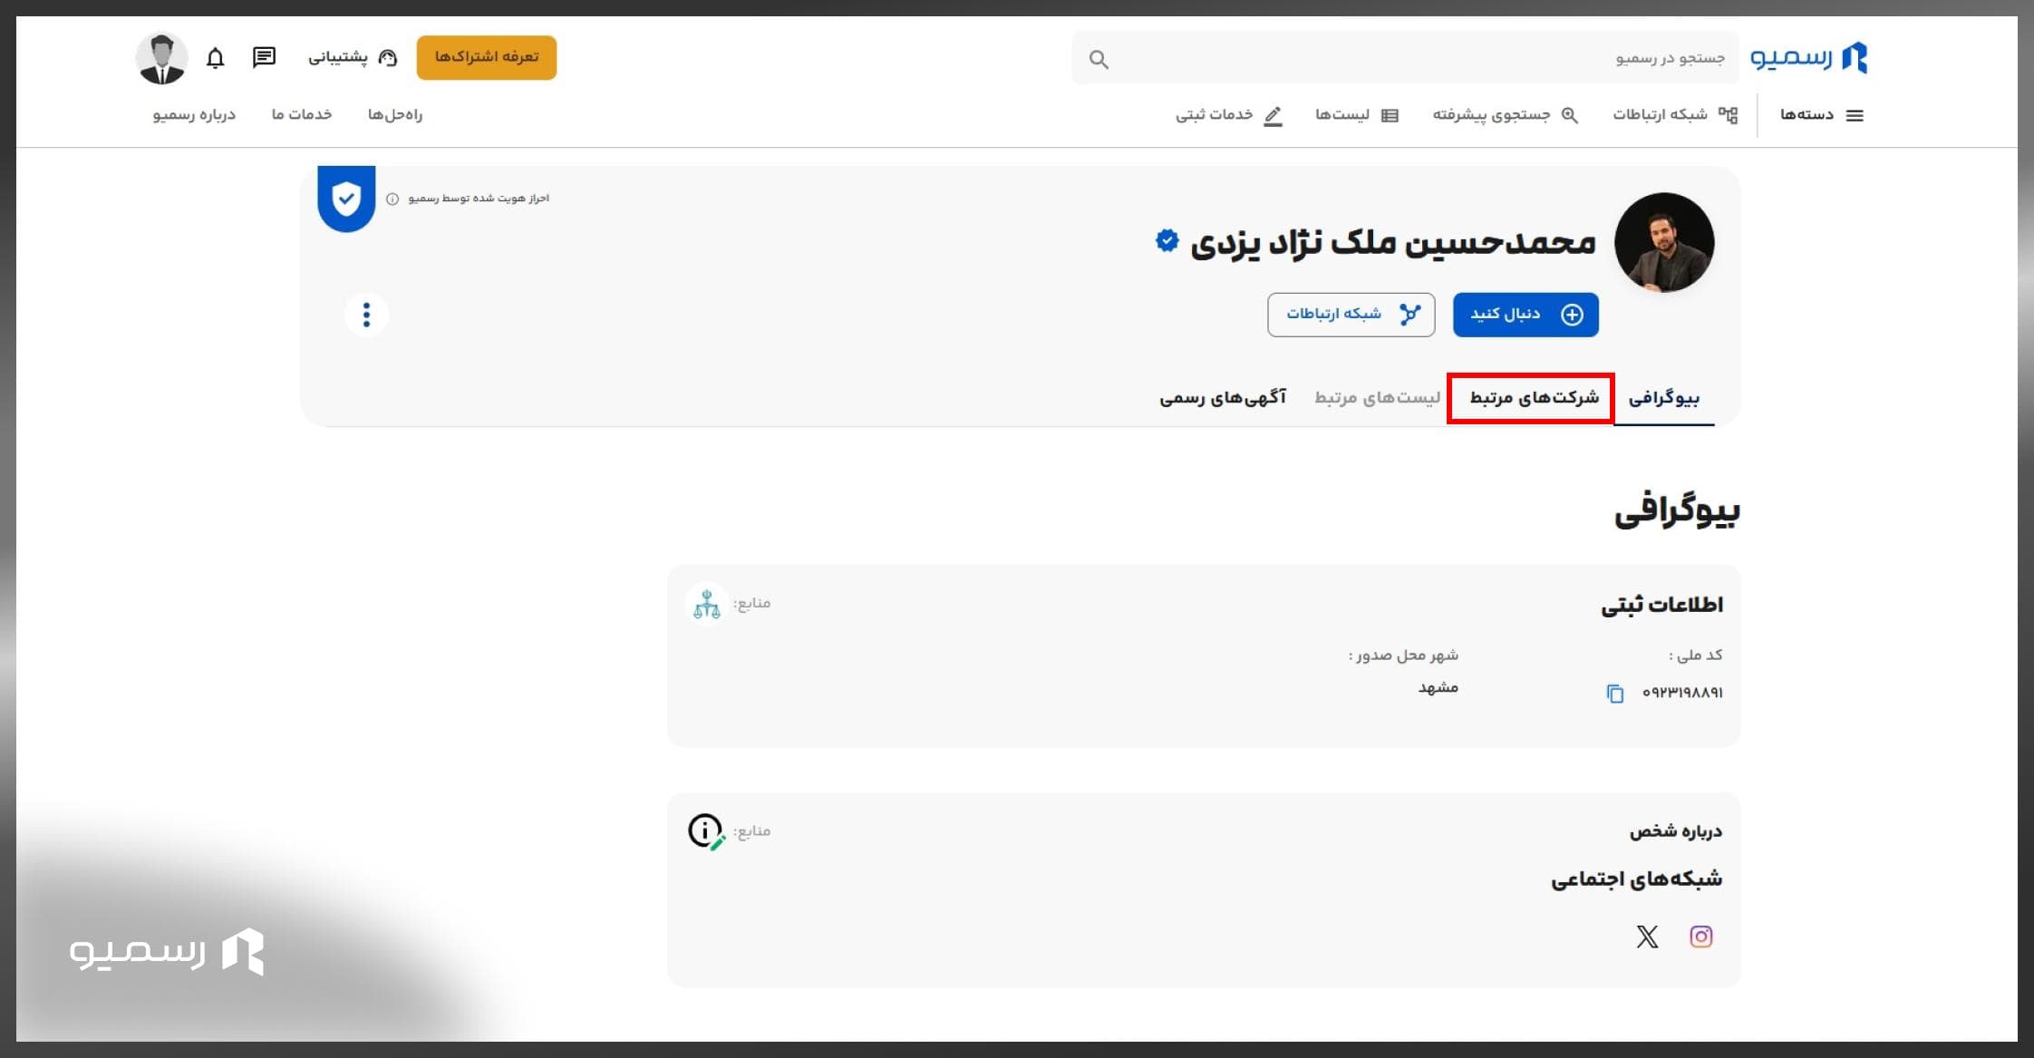This screenshot has width=2034, height=1058.
Task: Click the درباره شخص label
Action: pos(1676,831)
